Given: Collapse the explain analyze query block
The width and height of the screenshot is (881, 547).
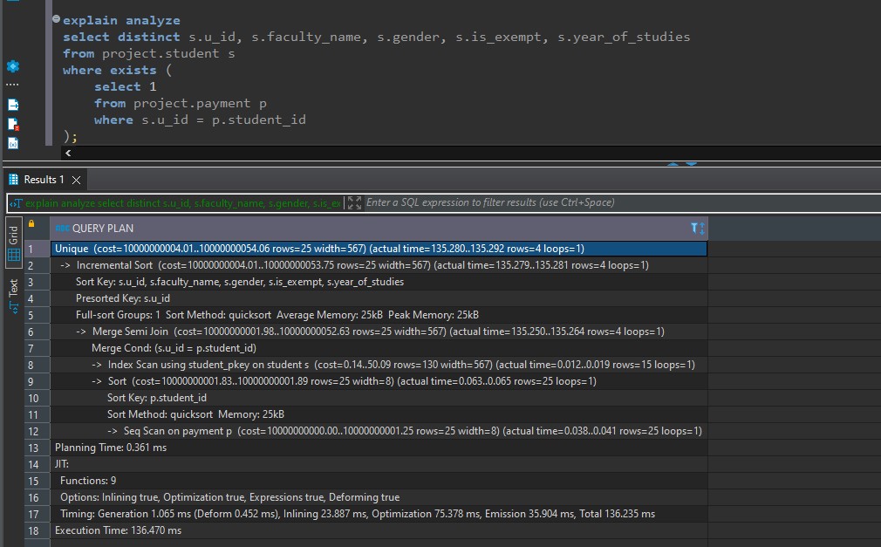Looking at the screenshot, I should [56, 19].
